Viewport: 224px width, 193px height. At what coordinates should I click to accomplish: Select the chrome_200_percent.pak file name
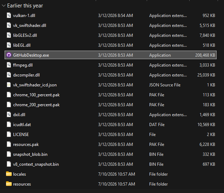tap(37, 105)
